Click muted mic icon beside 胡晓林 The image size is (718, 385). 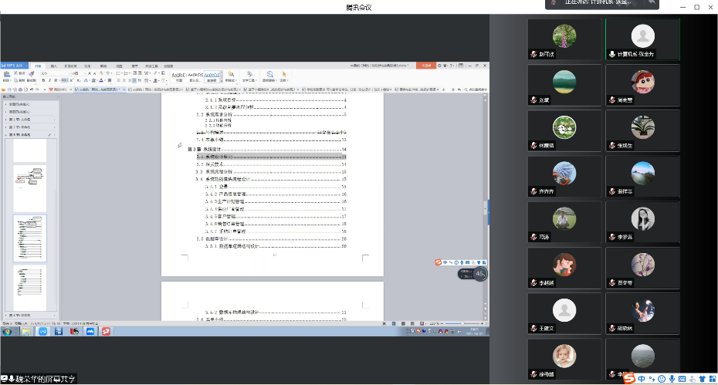[x=612, y=328]
